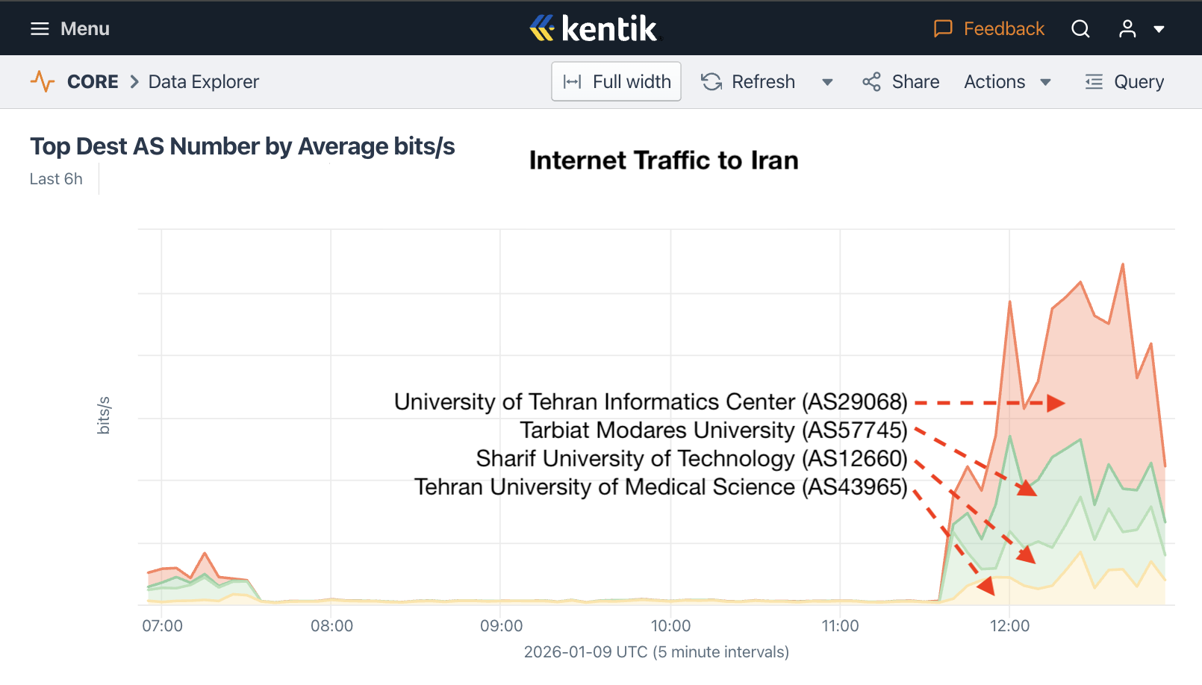Click the CORE pulse icon
This screenshot has width=1202, height=685.
(x=43, y=81)
